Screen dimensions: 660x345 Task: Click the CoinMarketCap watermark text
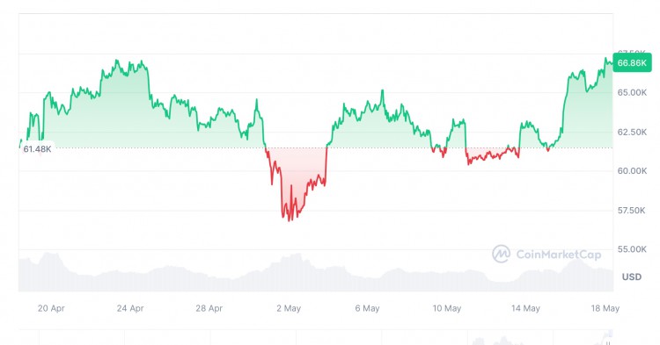(x=559, y=255)
